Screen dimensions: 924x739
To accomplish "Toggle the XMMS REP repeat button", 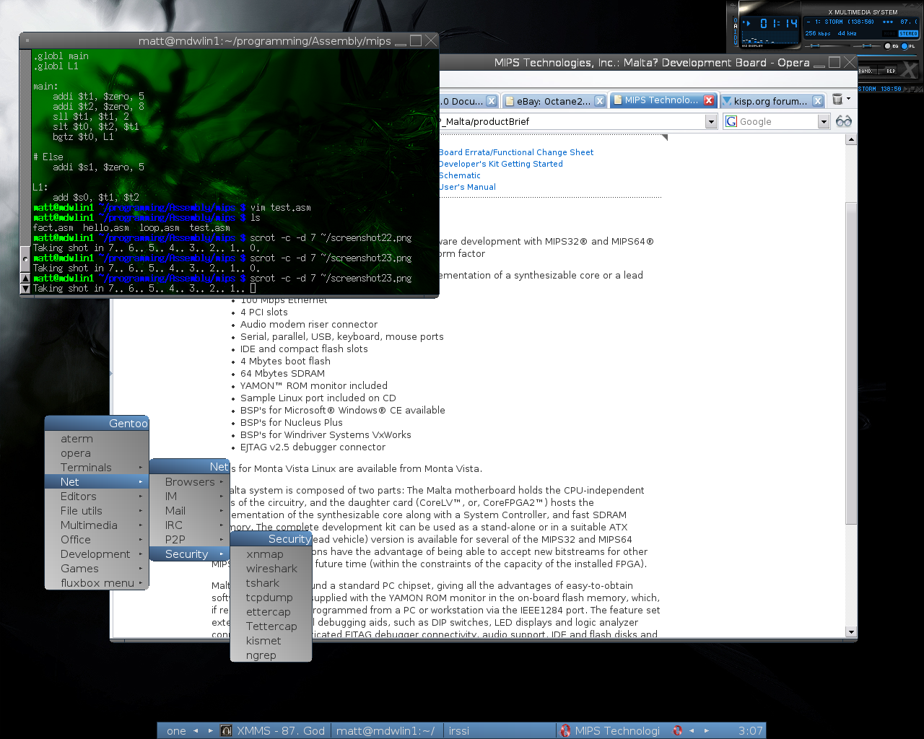I will pyautogui.click(x=891, y=71).
